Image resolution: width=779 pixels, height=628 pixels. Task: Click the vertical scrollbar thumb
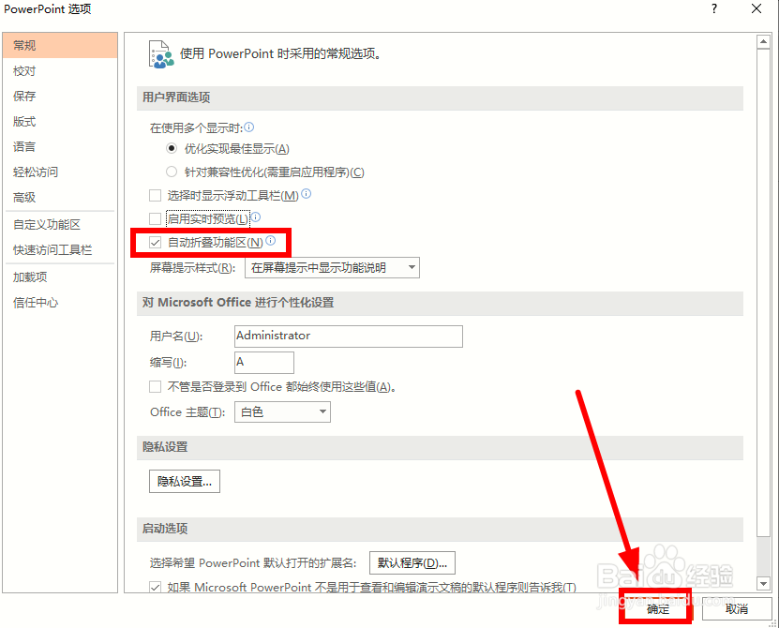[763, 292]
